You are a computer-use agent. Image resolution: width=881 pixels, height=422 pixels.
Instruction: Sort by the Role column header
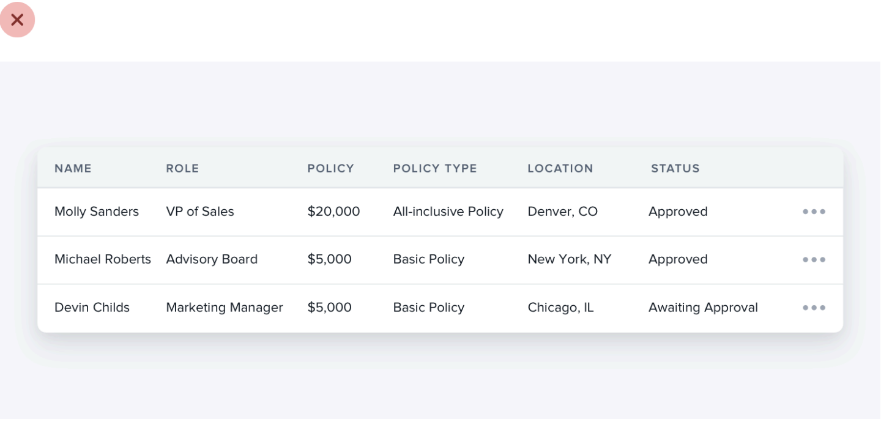[x=182, y=168]
